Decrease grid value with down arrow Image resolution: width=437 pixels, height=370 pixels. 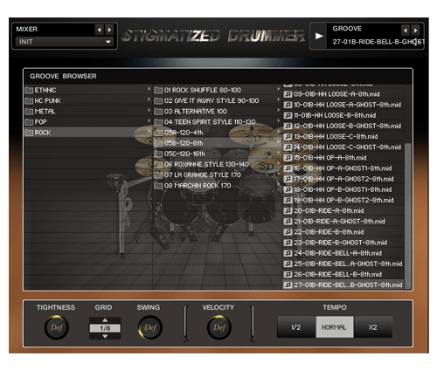pos(105,336)
